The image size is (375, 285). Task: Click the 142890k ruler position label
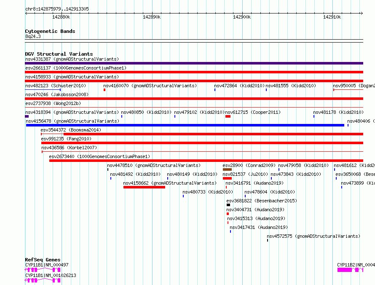tap(152, 17)
